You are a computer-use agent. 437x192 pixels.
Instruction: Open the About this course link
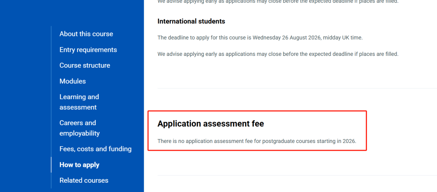[86, 34]
